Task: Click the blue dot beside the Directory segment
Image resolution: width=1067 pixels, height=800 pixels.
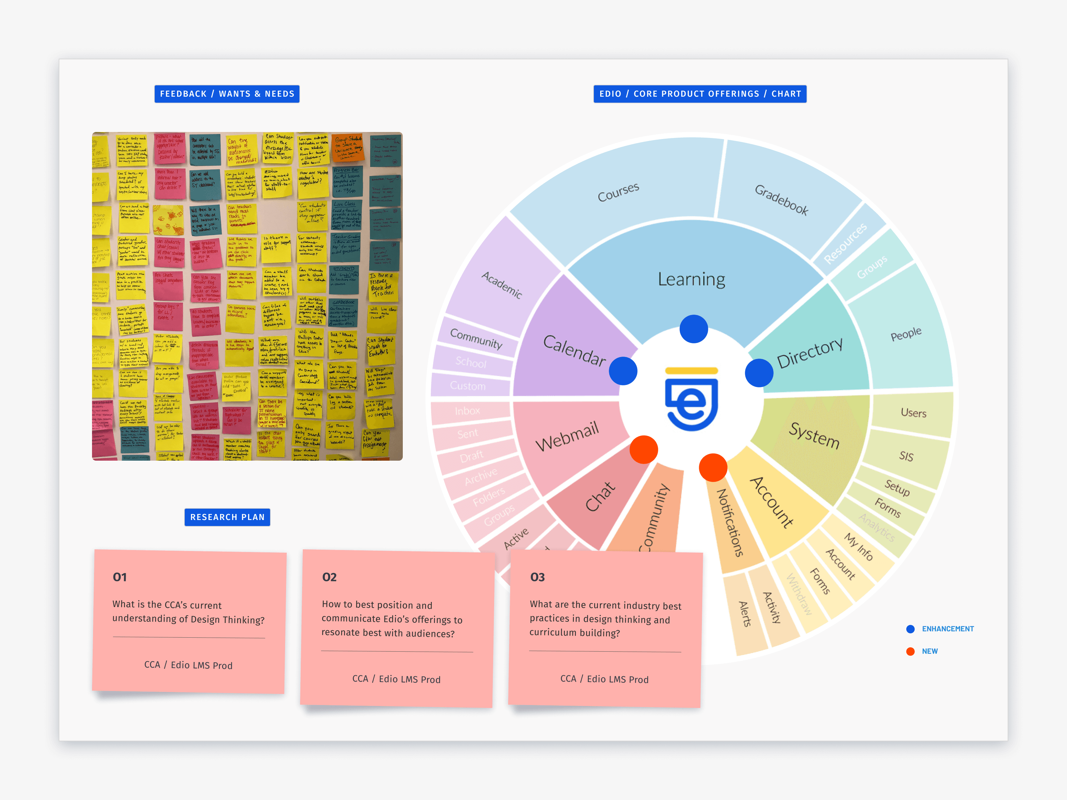Action: click(759, 373)
